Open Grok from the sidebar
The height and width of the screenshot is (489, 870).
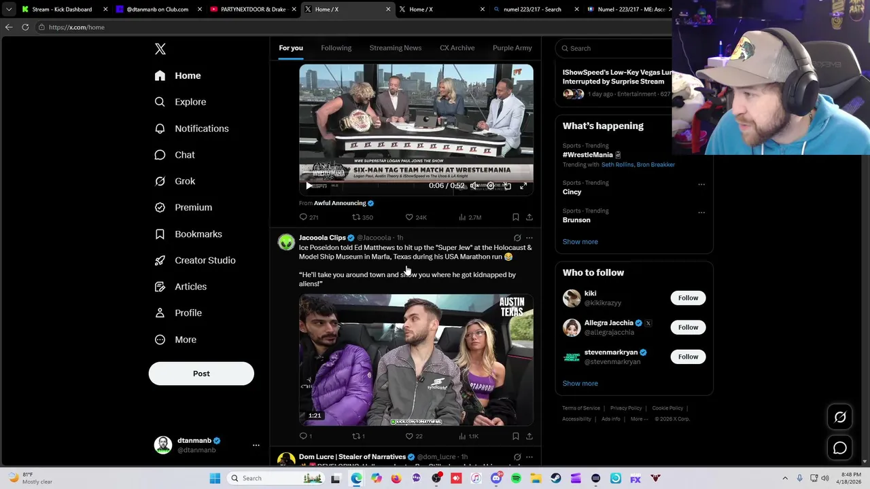coord(175,181)
